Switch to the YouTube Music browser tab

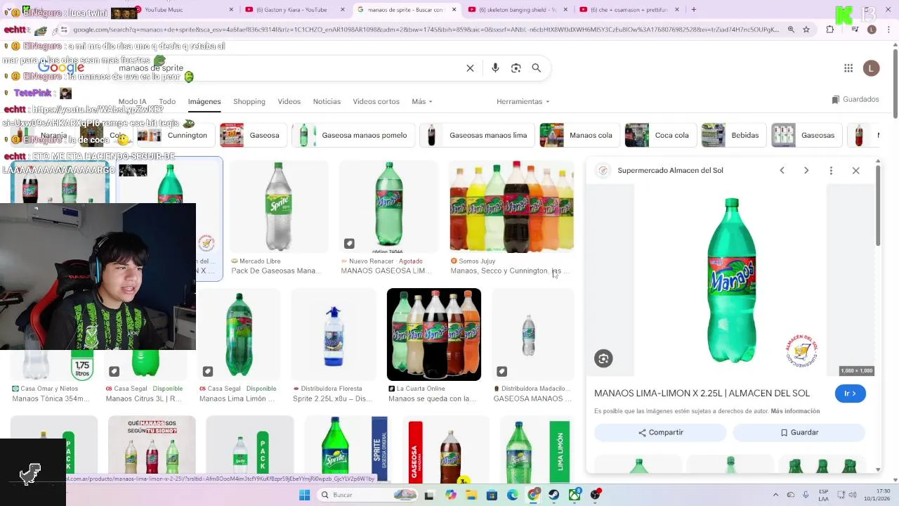[184, 10]
